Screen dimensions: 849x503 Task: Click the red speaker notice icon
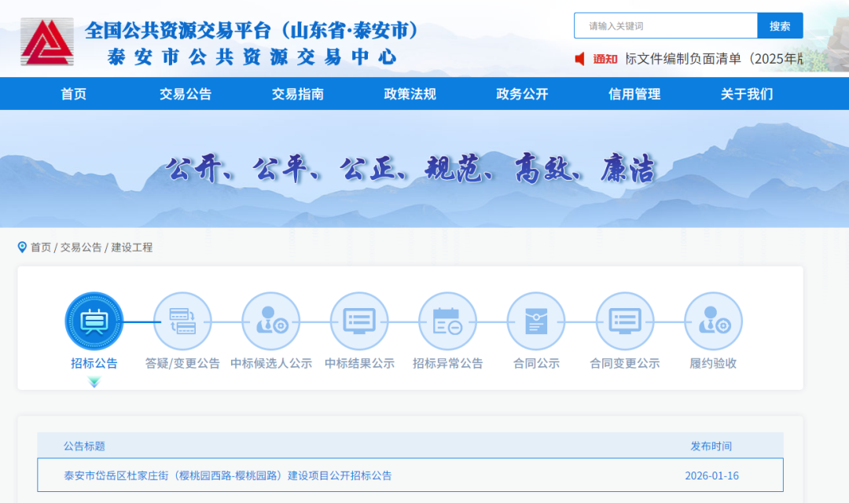580,59
